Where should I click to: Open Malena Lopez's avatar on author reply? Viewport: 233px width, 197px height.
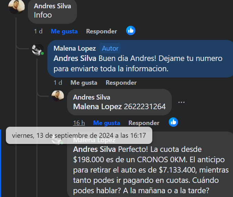[x=38, y=49]
